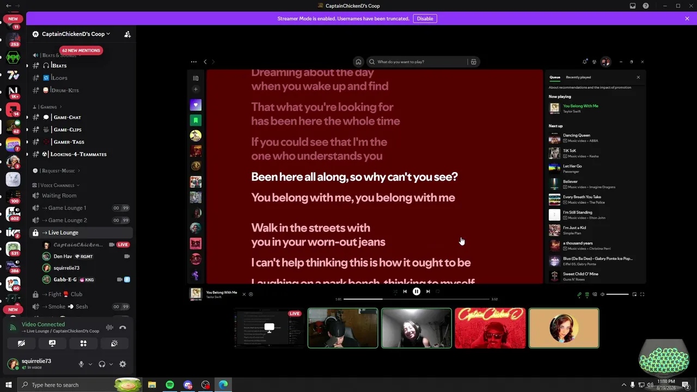Switch to Queue tab in Spotify

tap(554, 77)
